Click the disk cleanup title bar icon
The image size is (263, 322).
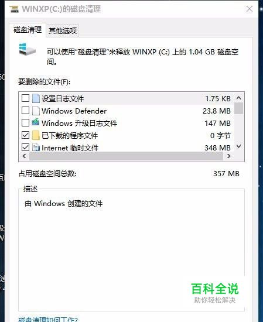(14, 9)
